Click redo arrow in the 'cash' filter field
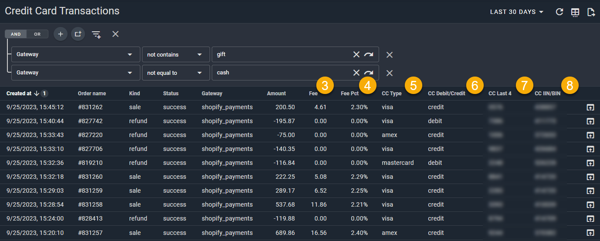The image size is (600, 241). 369,73
